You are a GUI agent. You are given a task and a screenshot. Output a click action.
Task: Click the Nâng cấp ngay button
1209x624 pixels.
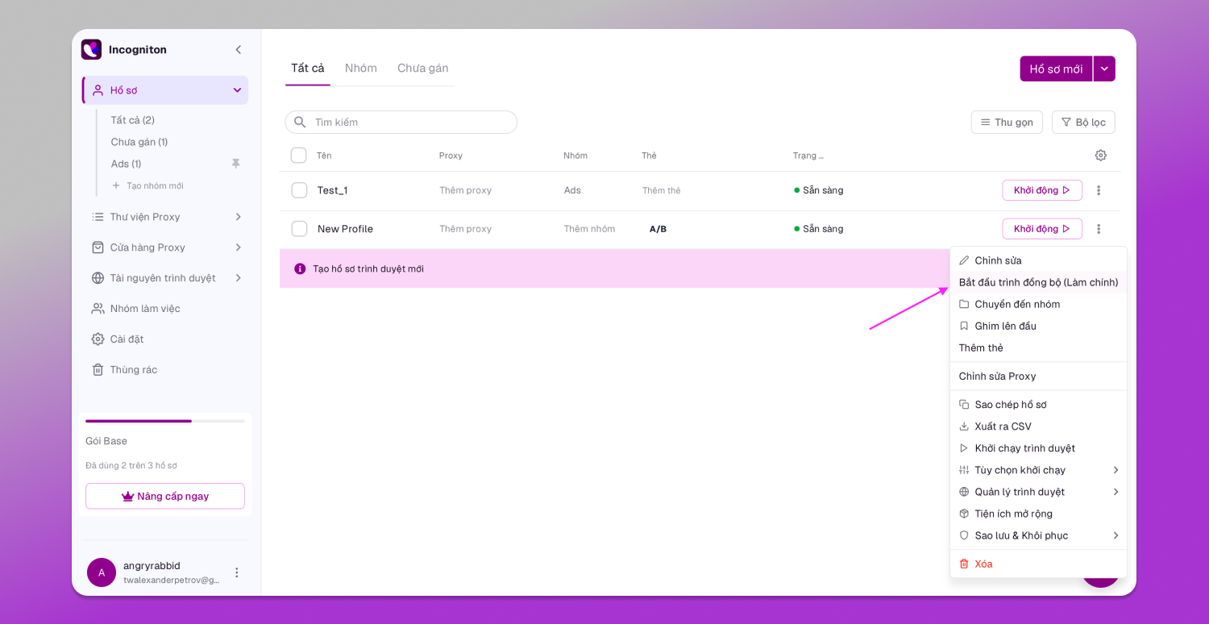pos(165,496)
